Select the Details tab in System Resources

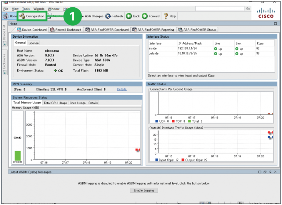click(x=93, y=103)
